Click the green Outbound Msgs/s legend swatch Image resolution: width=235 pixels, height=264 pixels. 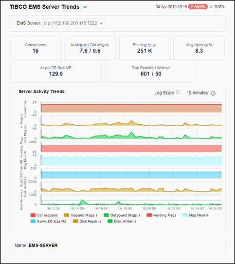[x=107, y=215]
